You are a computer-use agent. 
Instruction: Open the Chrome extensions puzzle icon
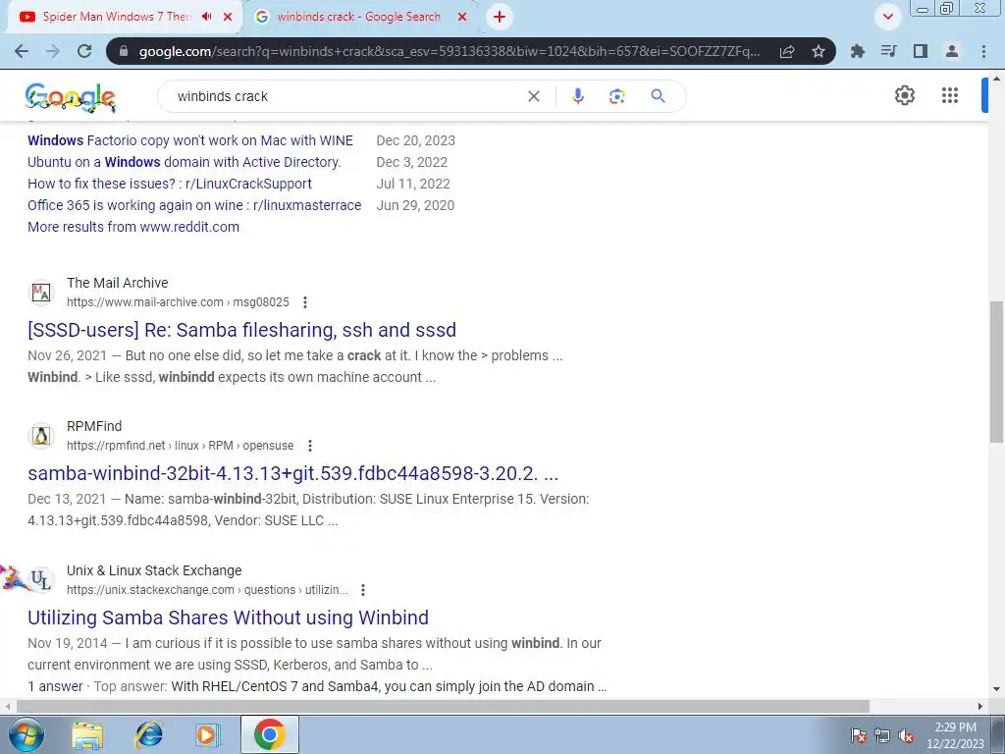(857, 51)
